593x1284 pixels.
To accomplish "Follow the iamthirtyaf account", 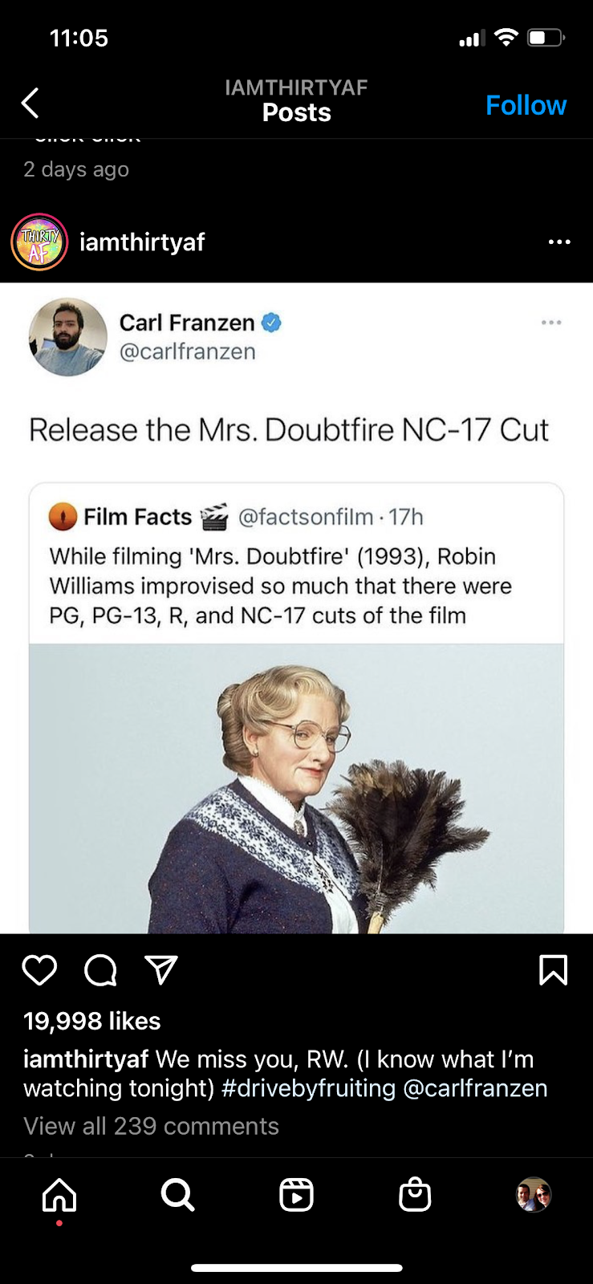I will [x=526, y=105].
